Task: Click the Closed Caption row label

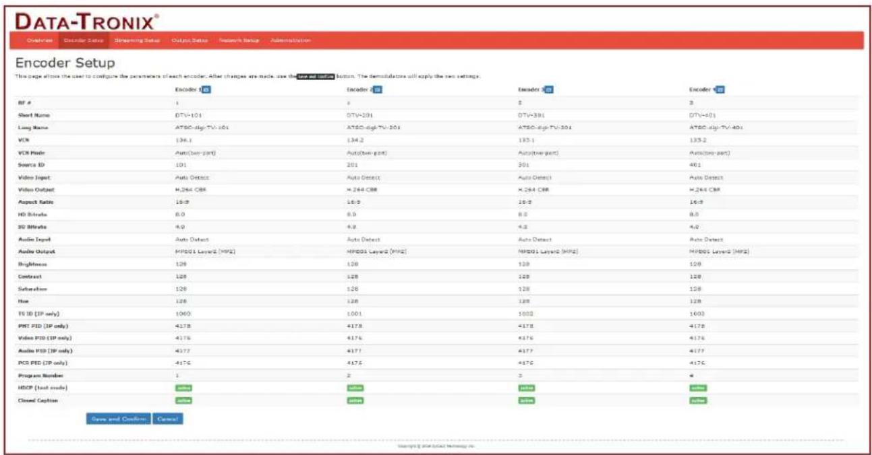Action: point(36,400)
